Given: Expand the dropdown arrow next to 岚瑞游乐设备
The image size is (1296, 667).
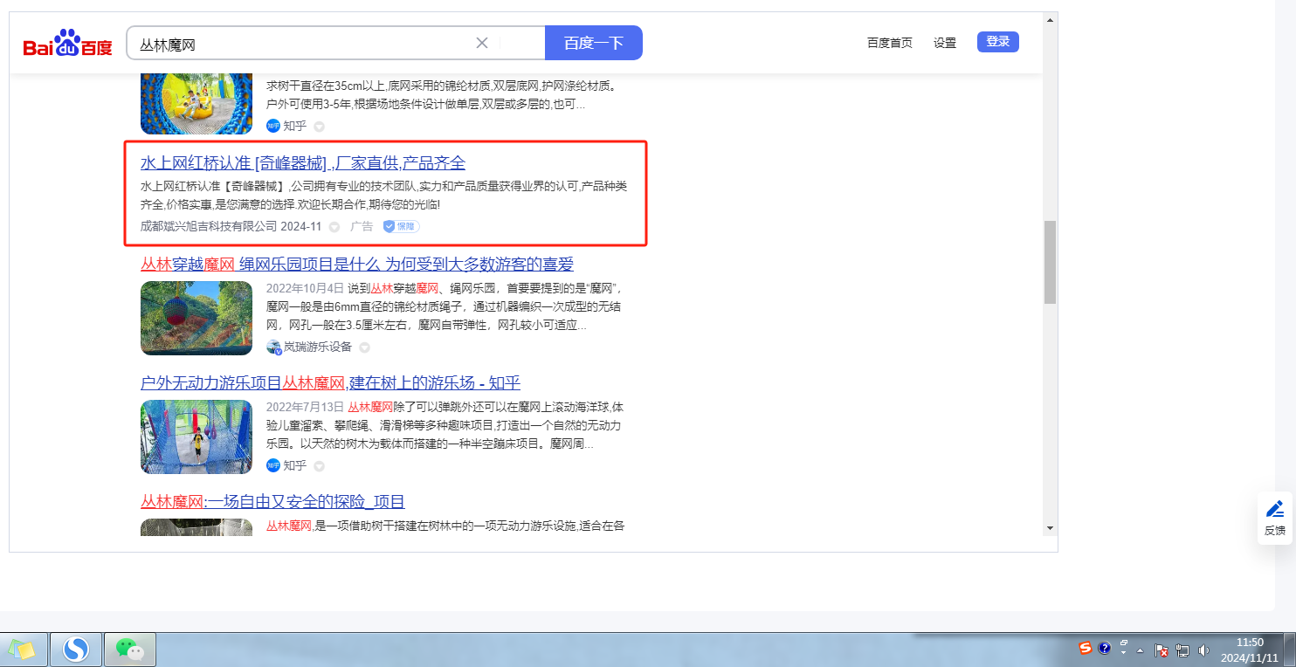Looking at the screenshot, I should click(365, 347).
